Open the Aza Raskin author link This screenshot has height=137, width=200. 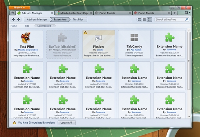(x=136, y=50)
